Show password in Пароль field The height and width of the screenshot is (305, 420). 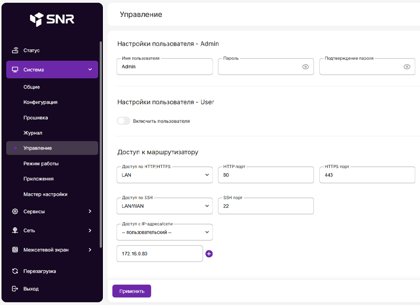coord(306,67)
